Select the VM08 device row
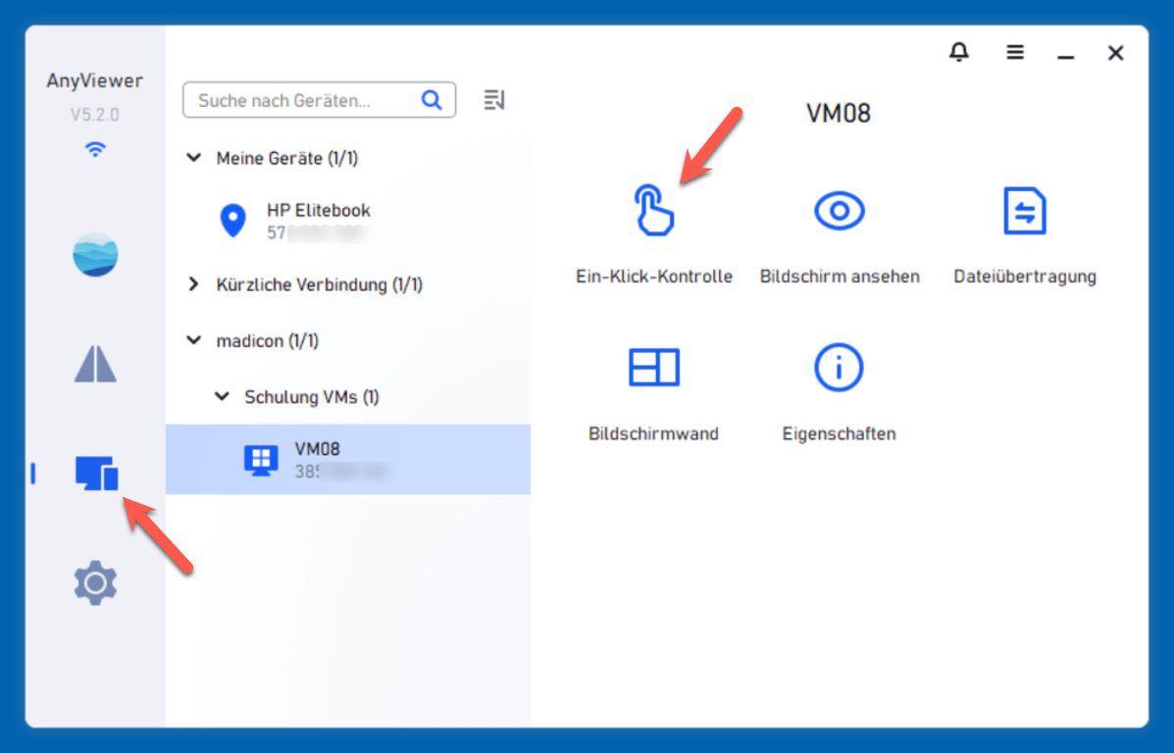 pyautogui.click(x=348, y=459)
